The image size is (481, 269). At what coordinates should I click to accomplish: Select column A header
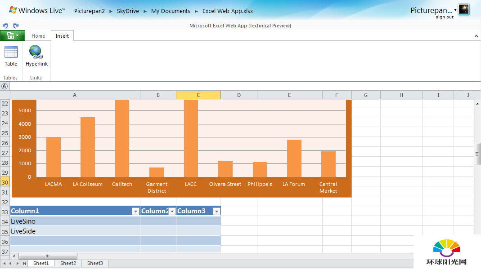[x=75, y=95]
